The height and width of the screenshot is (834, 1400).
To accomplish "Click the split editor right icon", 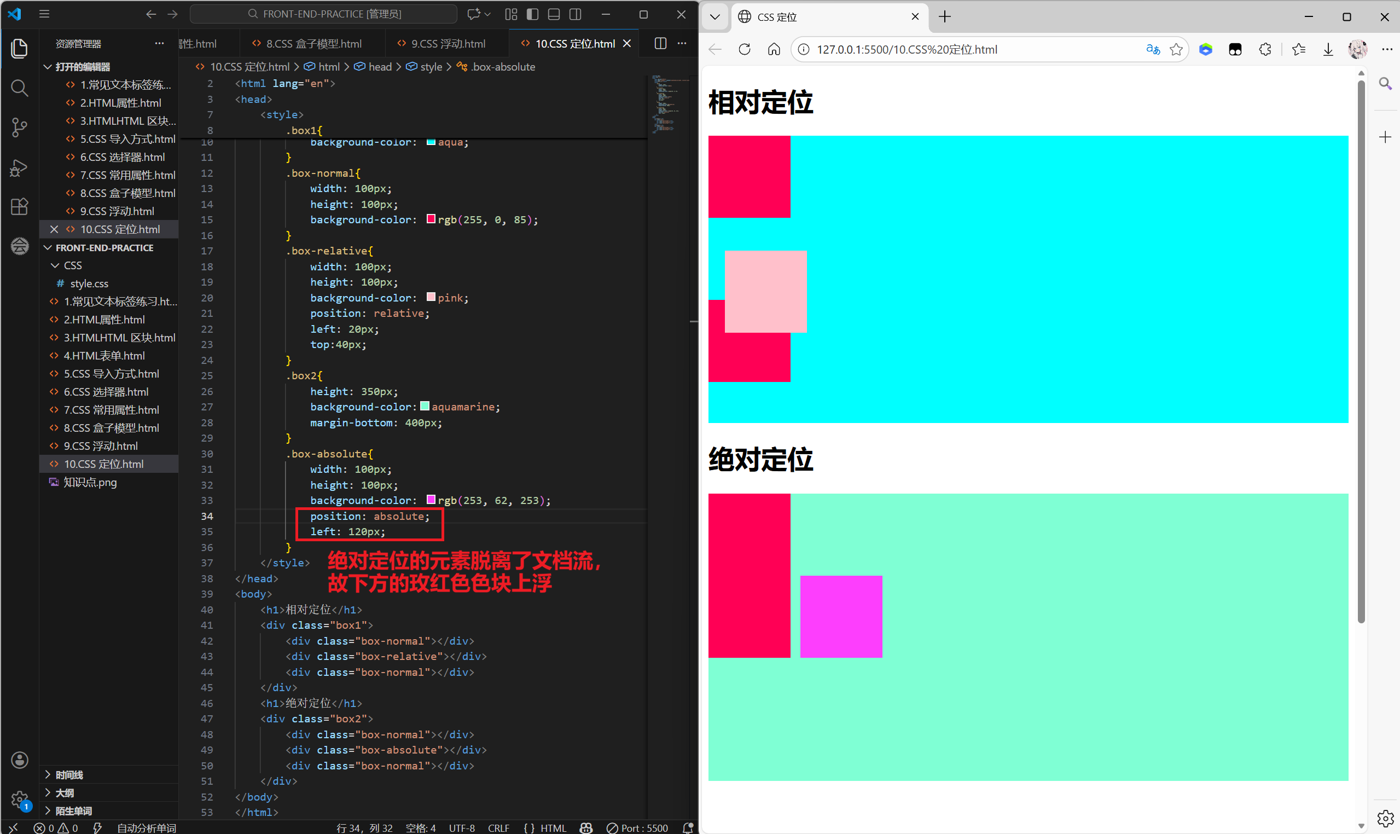I will (x=661, y=44).
